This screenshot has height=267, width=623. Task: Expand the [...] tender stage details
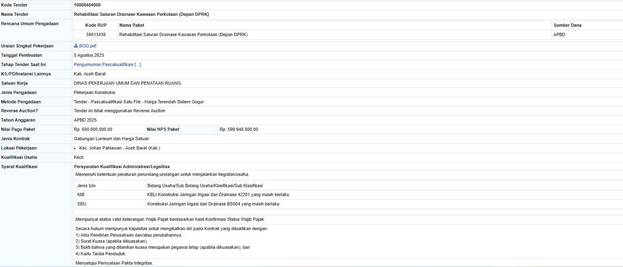tap(138, 65)
